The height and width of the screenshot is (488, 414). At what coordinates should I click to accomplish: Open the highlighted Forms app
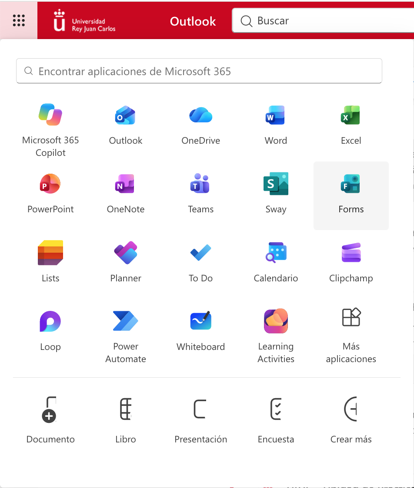[x=351, y=196]
